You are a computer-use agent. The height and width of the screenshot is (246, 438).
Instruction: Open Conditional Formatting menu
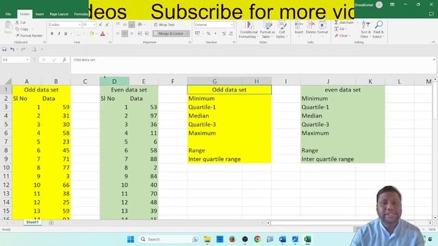(x=248, y=30)
